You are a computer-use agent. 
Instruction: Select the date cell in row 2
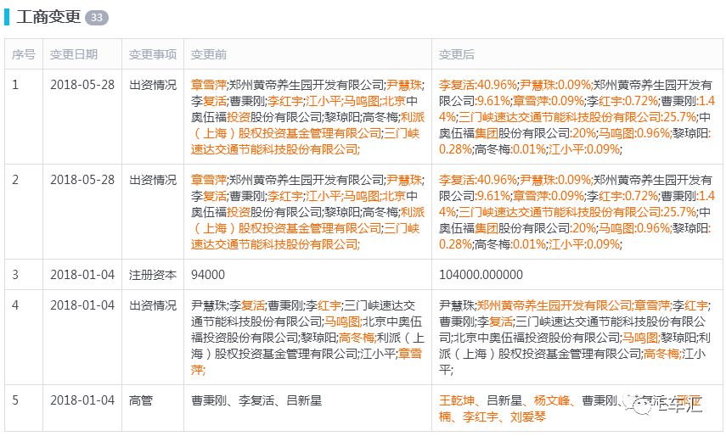click(x=82, y=179)
